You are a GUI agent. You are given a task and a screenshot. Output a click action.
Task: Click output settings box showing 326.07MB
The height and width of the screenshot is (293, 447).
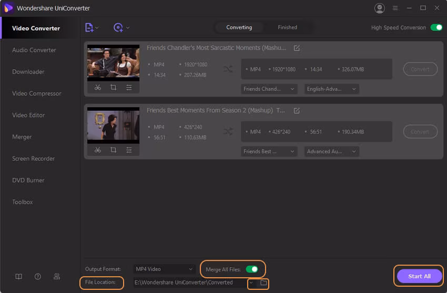[x=317, y=69]
